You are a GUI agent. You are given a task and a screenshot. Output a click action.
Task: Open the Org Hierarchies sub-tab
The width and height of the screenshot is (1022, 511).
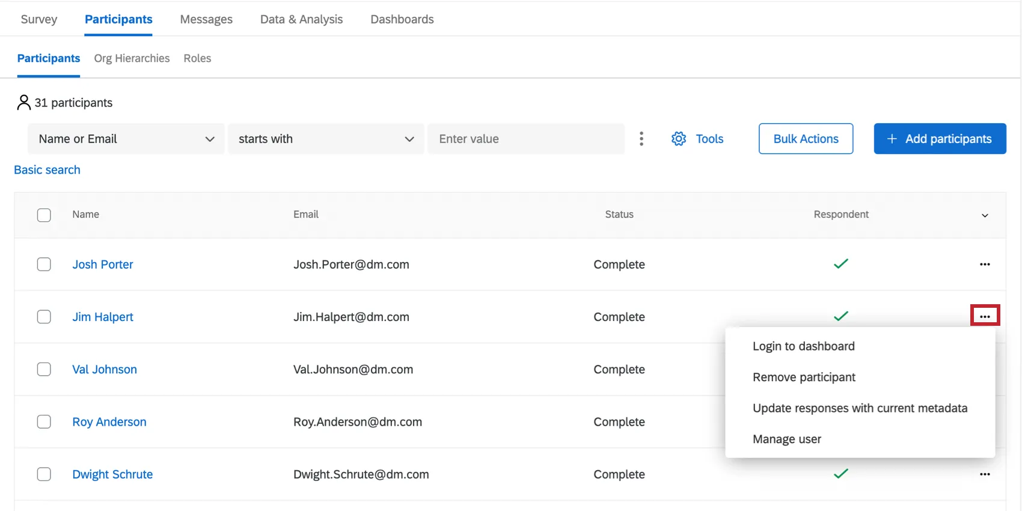click(x=132, y=58)
